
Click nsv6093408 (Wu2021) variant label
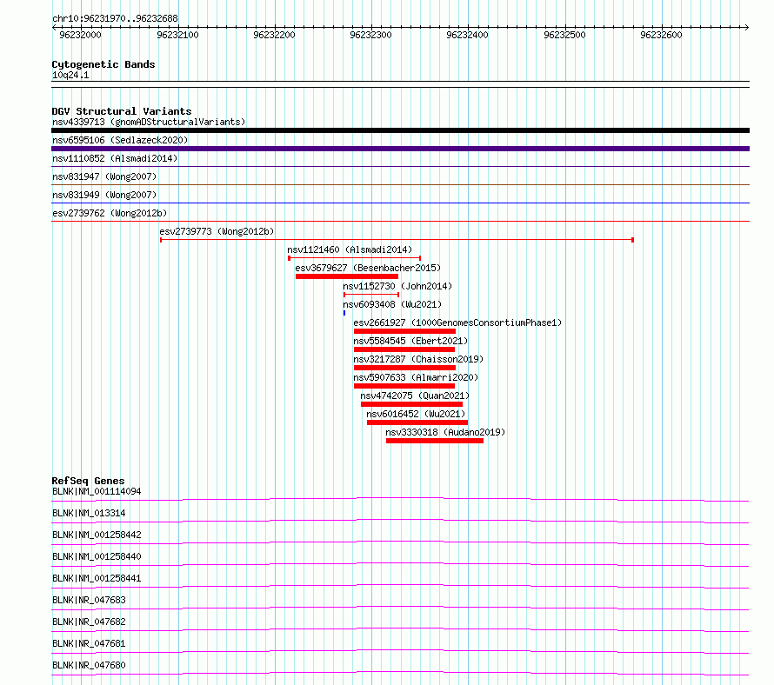(x=392, y=304)
